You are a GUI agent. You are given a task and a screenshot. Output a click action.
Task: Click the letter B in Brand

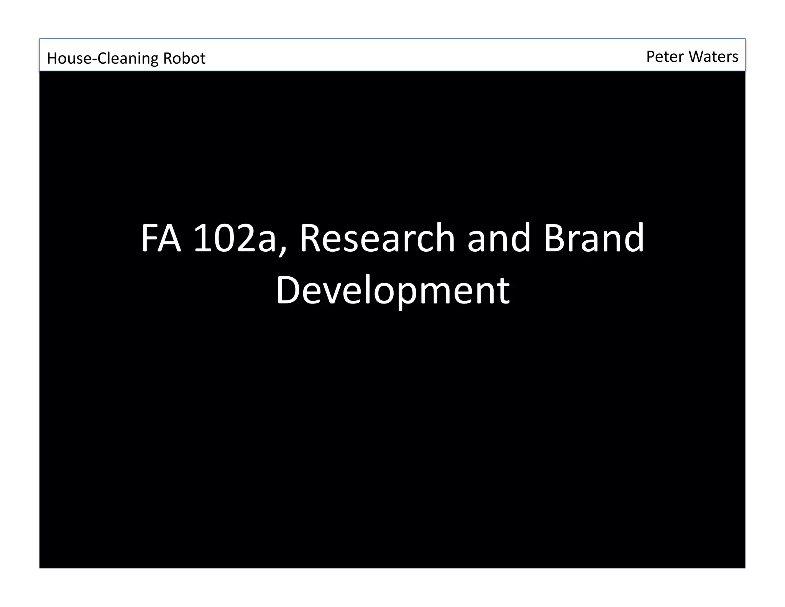pos(555,238)
